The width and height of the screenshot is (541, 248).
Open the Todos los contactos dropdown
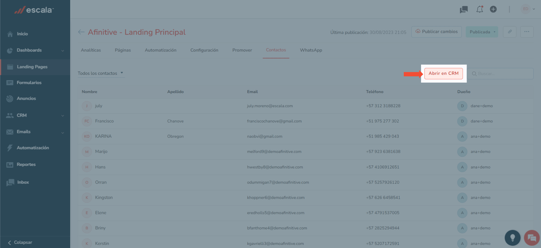(x=101, y=73)
